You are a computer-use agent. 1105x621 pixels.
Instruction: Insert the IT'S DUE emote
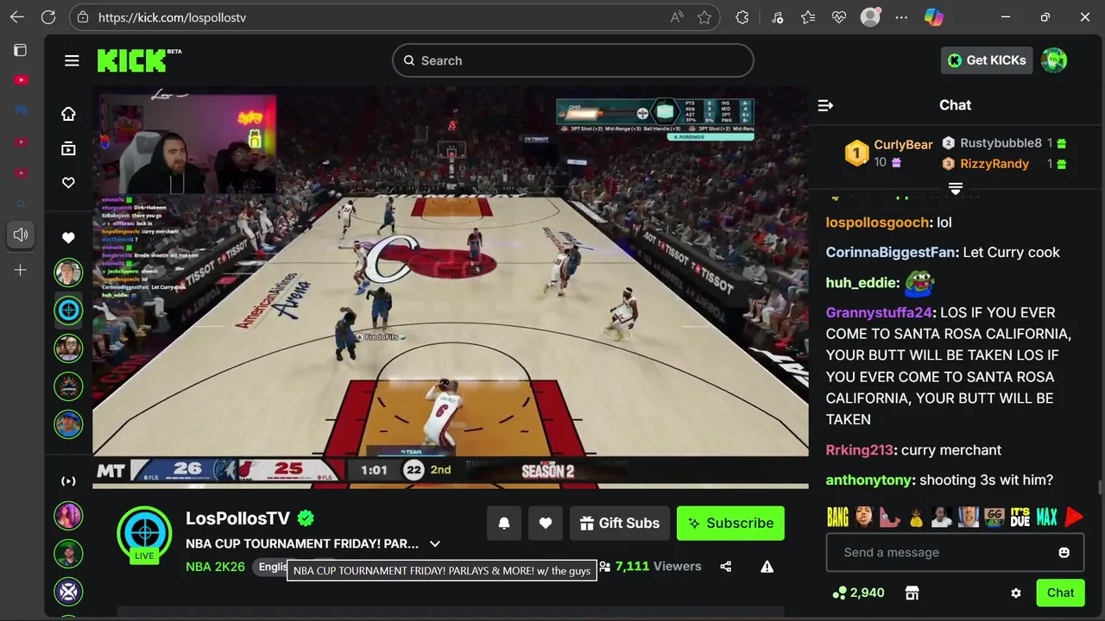coord(1020,517)
